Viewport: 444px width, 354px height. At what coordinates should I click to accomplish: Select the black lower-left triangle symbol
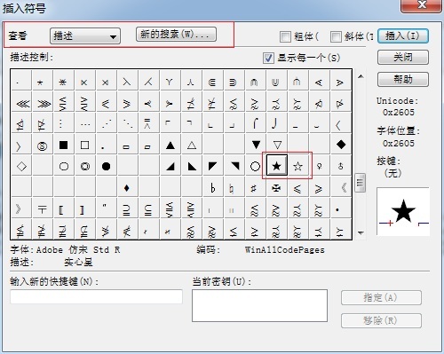(192, 166)
